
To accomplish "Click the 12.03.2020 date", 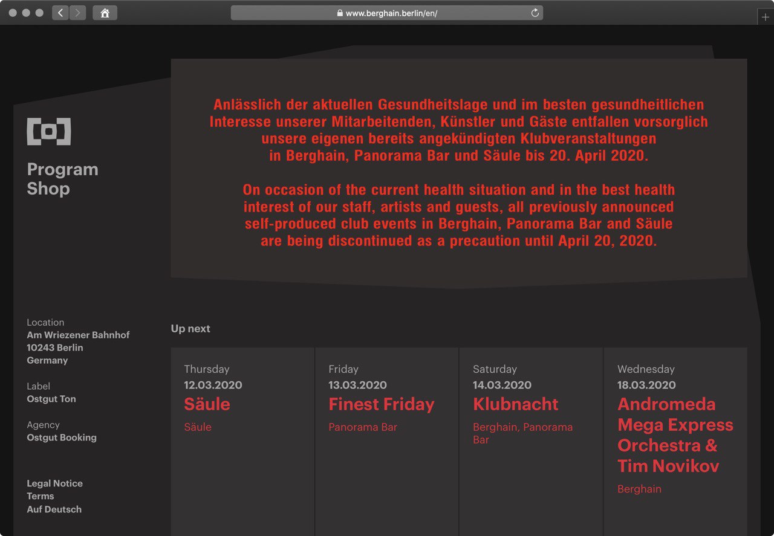I will (213, 385).
